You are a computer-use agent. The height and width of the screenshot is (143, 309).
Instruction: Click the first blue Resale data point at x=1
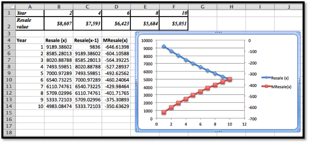click(x=164, y=47)
